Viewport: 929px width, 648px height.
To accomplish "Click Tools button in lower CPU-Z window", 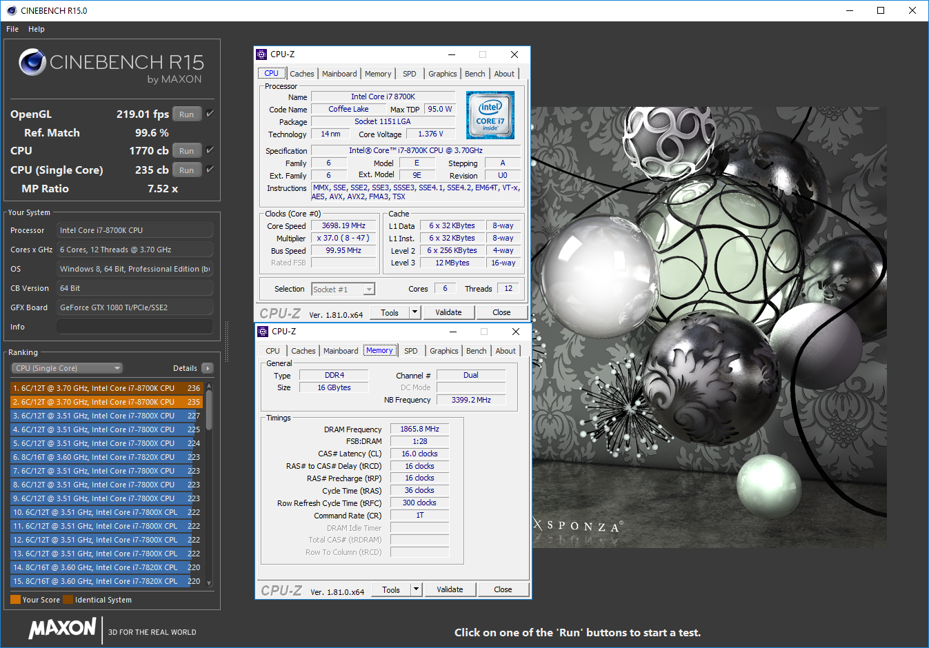I will coord(391,589).
